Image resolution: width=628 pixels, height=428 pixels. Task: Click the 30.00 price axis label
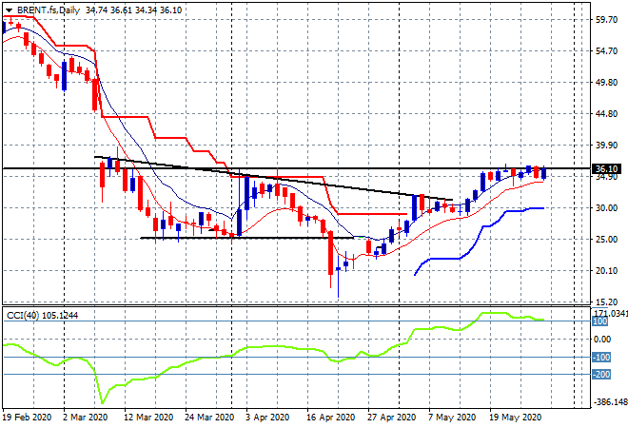pyautogui.click(x=606, y=207)
